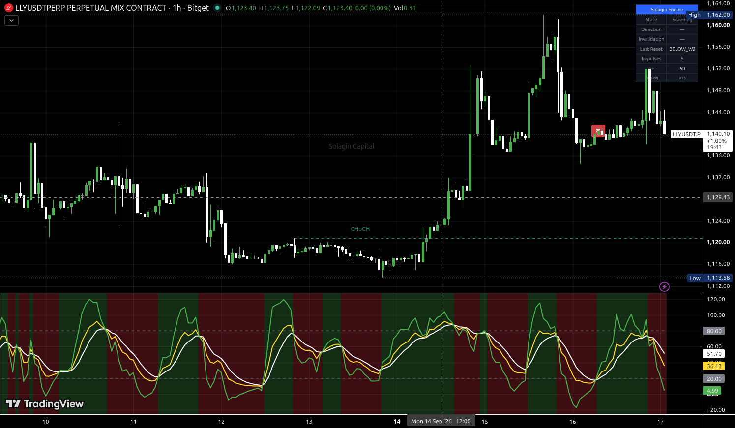This screenshot has width=735, height=428.
Task: Click the 20.00 oscillator level tag
Action: (714, 379)
